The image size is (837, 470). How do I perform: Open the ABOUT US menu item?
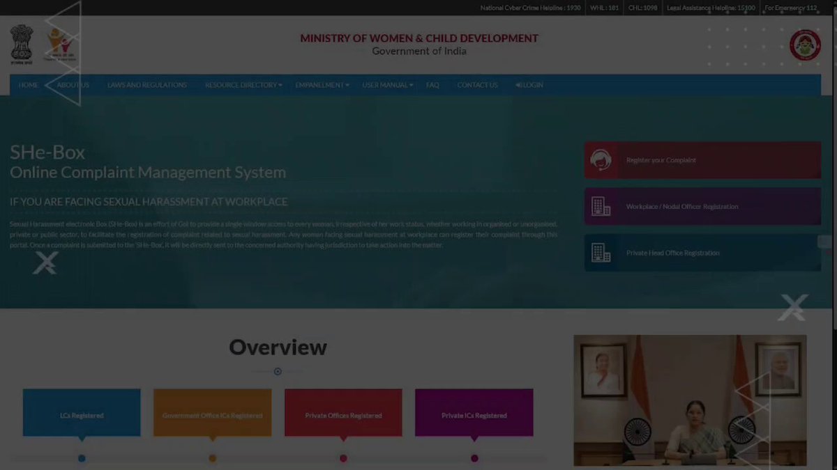(73, 85)
